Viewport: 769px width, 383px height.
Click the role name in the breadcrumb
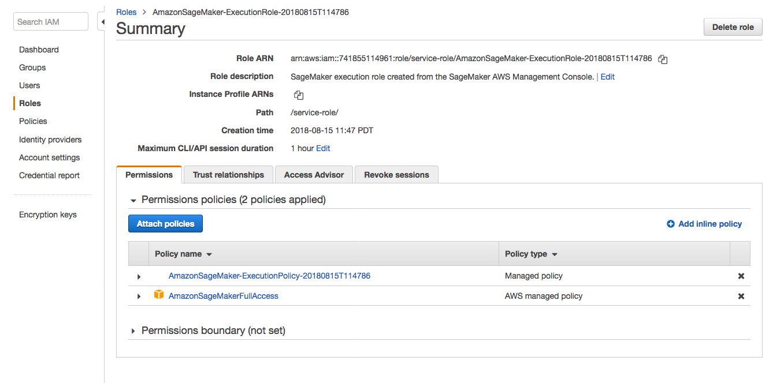click(x=251, y=12)
